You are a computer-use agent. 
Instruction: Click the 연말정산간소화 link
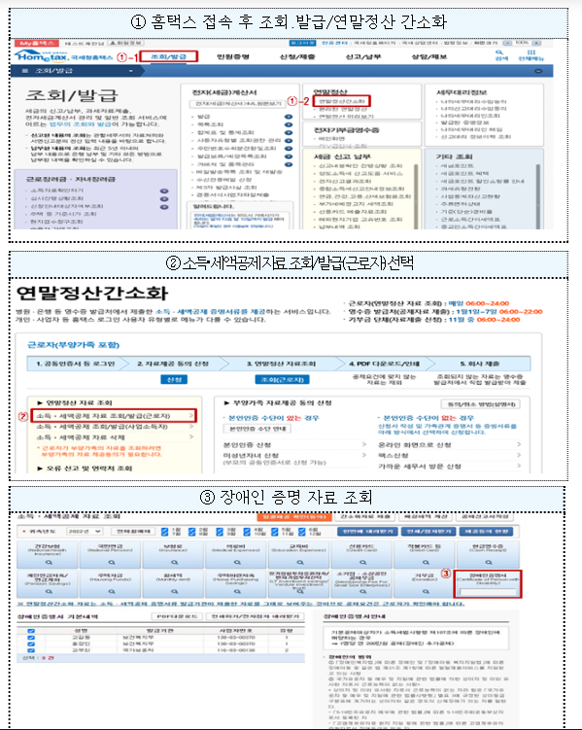coord(342,101)
